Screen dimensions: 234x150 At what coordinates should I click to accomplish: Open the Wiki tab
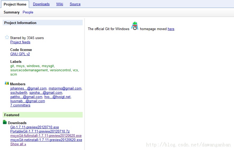tap(59, 4)
